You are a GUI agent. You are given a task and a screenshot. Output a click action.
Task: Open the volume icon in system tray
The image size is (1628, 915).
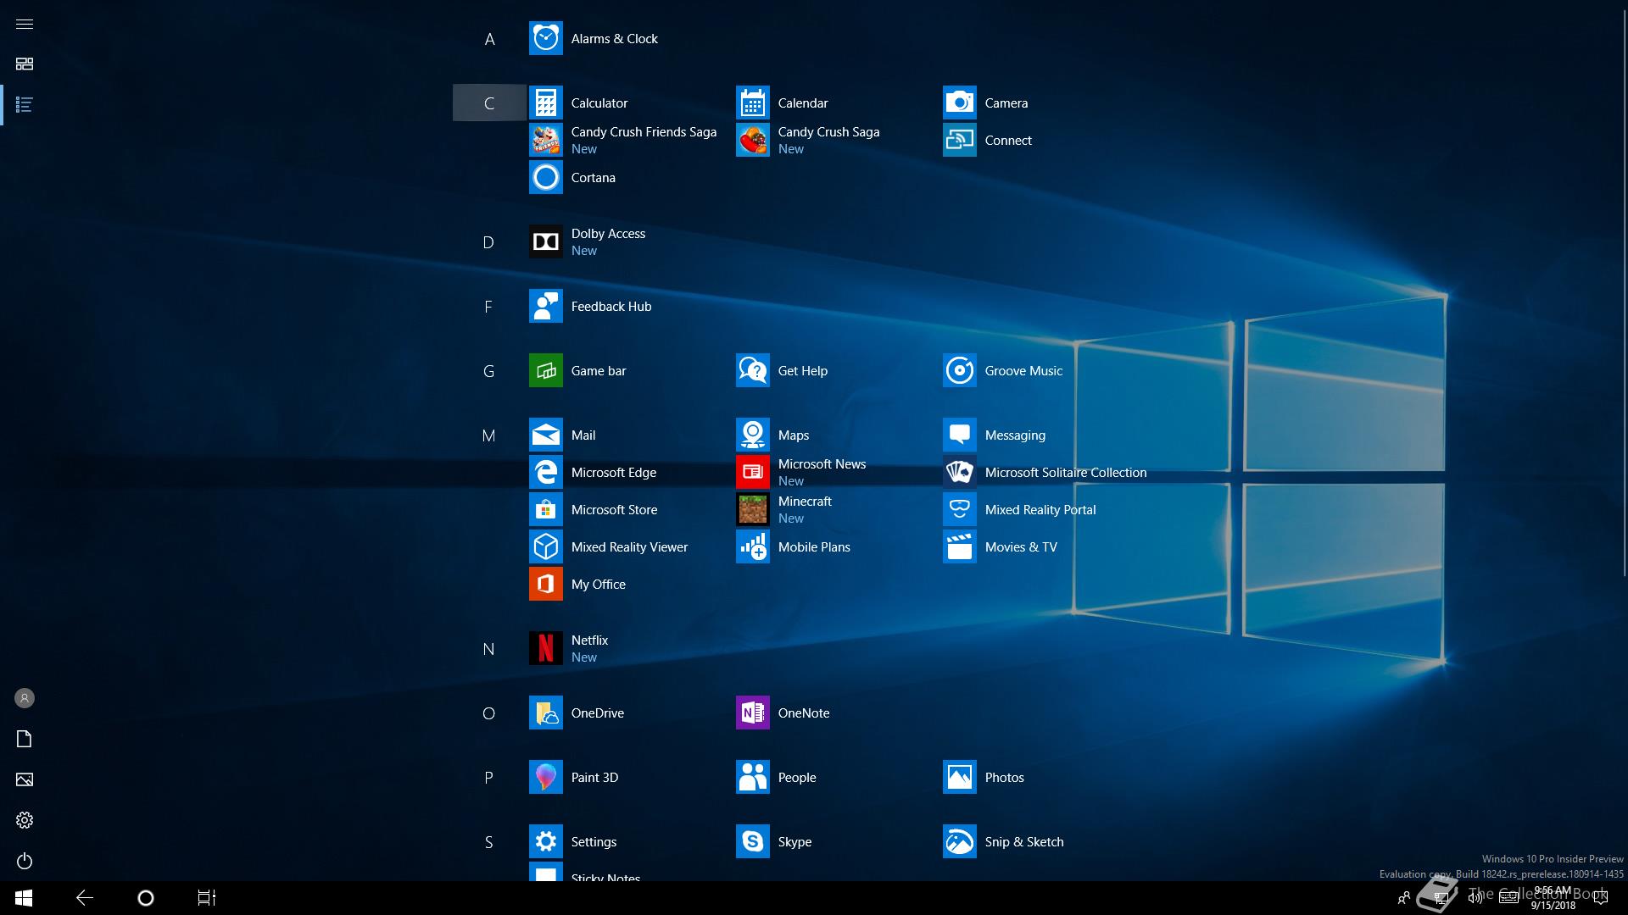point(1475,898)
